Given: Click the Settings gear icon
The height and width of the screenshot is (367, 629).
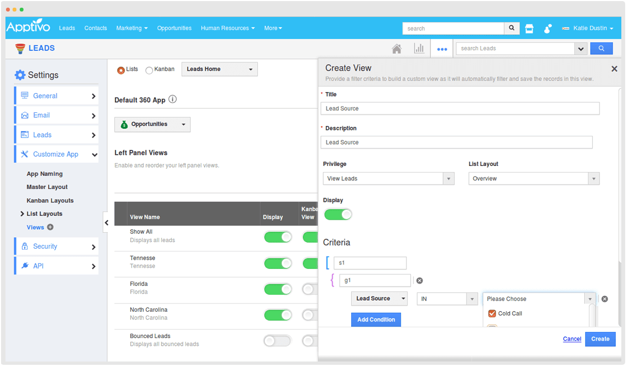Looking at the screenshot, I should coord(20,75).
